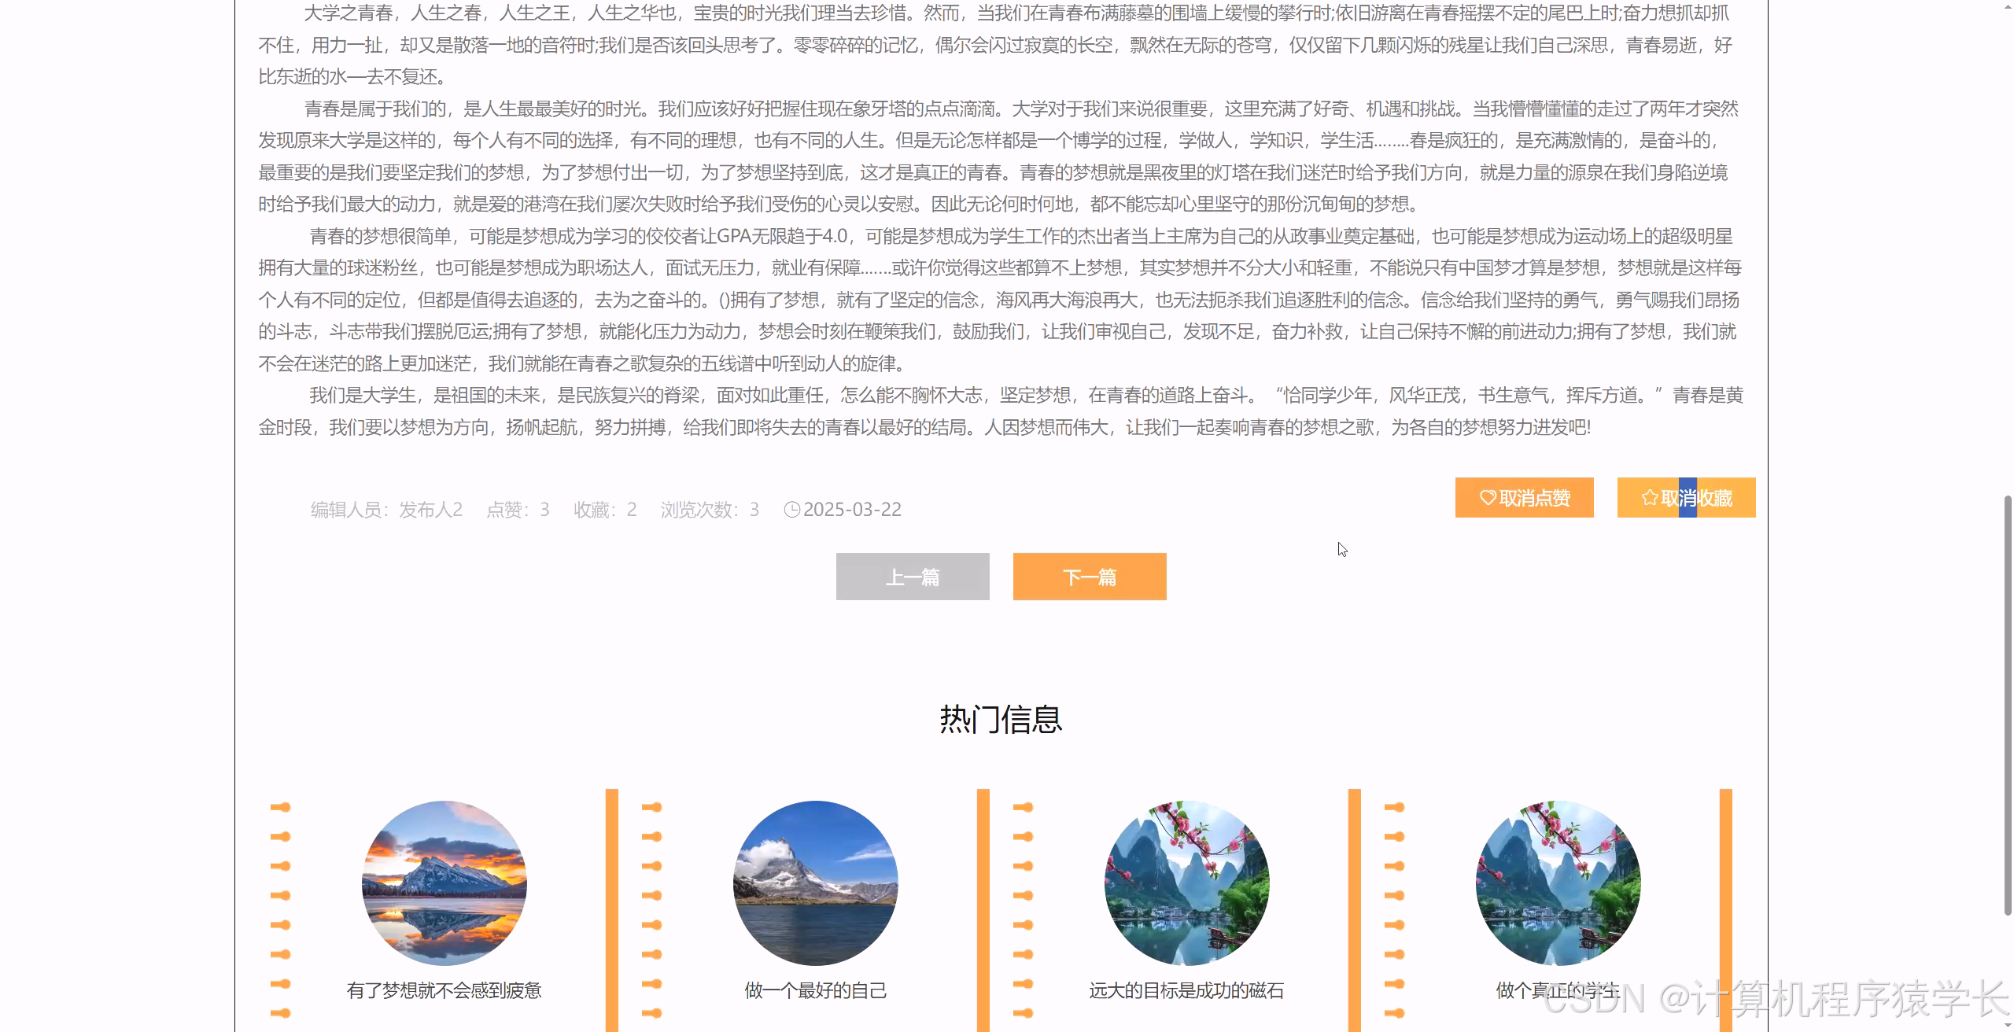Click the view count 浏览次数：3

710,510
